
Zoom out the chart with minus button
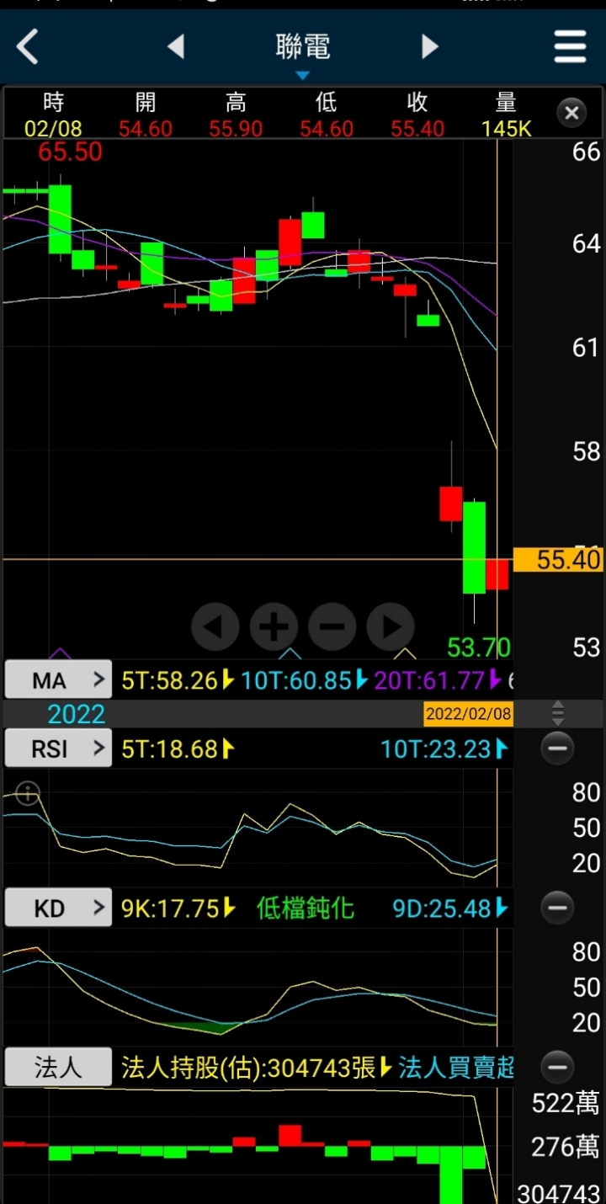pyautogui.click(x=332, y=626)
